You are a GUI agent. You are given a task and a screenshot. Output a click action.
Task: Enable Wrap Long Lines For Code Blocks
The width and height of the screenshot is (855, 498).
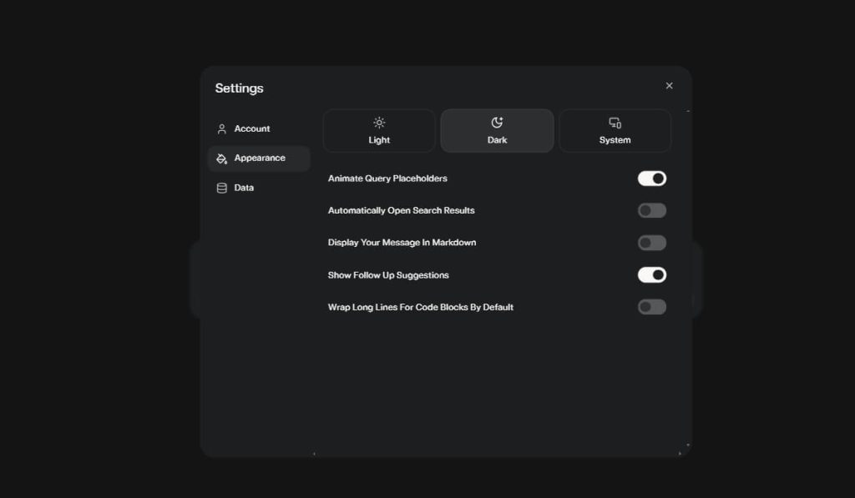652,307
